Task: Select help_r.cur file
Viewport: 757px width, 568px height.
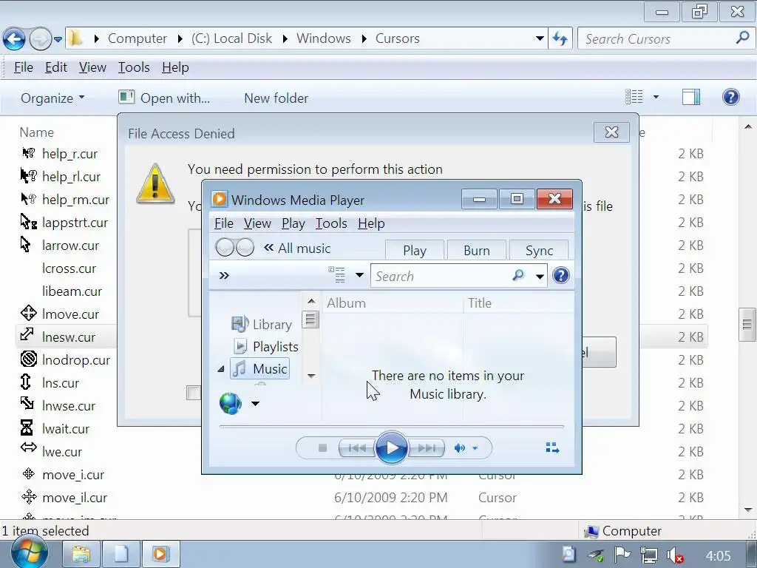Action: point(69,154)
